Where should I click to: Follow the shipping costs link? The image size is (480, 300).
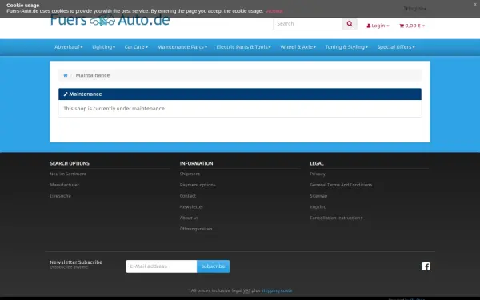[x=277, y=290]
